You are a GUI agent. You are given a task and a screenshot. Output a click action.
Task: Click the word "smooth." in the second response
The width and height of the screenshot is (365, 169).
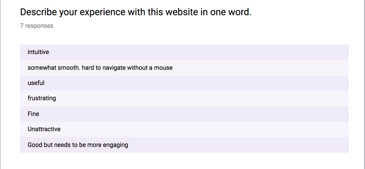pyautogui.click(x=69, y=68)
